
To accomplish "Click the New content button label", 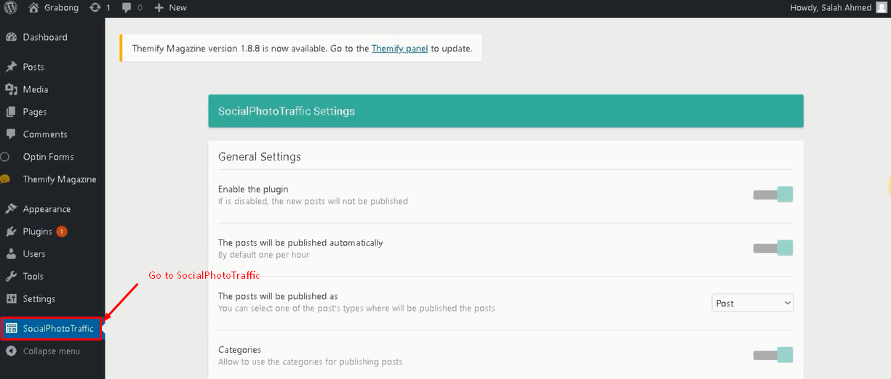I will [x=177, y=7].
